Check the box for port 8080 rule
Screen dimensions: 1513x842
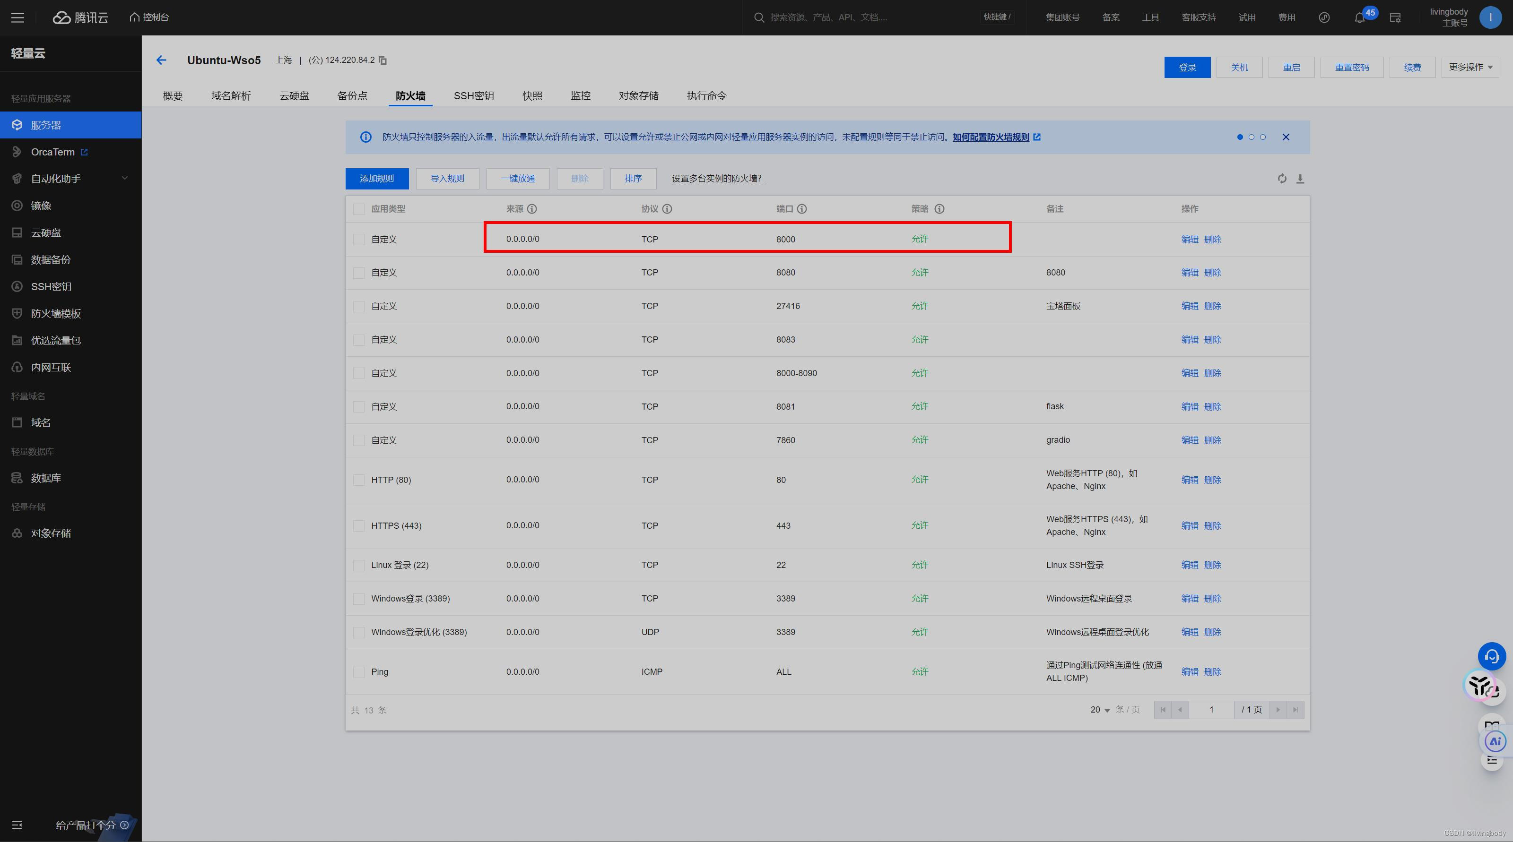358,273
